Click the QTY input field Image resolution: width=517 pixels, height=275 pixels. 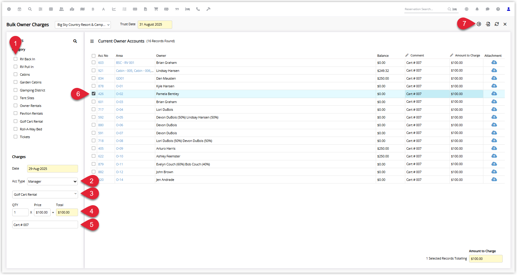tap(20, 212)
